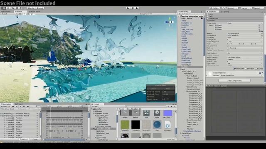Toggle the Visualize Pivot checkbox

228,46
